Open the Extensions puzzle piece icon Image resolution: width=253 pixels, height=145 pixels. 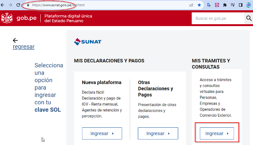click(x=225, y=5)
